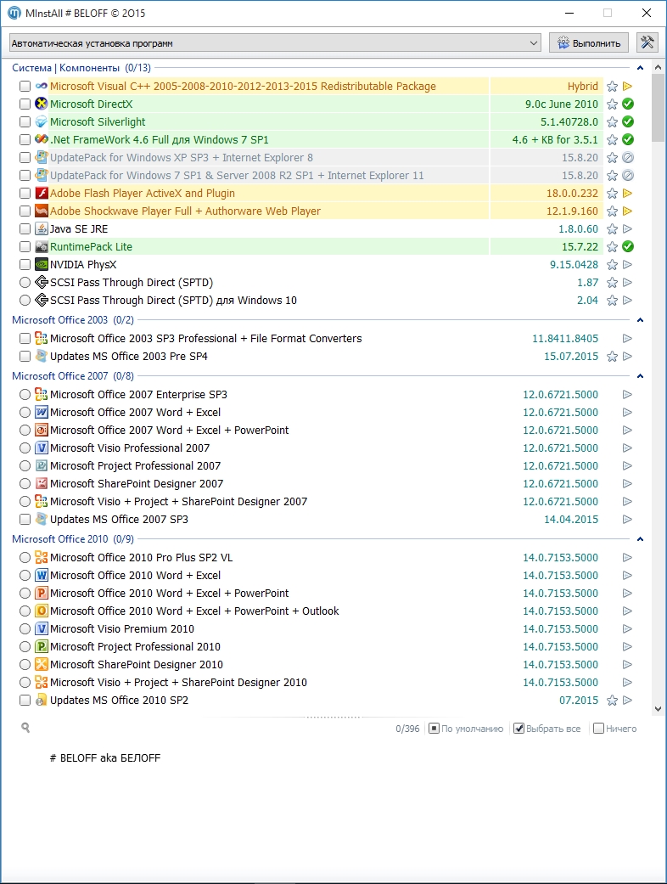Click green checkmark for RuntimePack Lite
The image size is (667, 884).
pos(628,246)
